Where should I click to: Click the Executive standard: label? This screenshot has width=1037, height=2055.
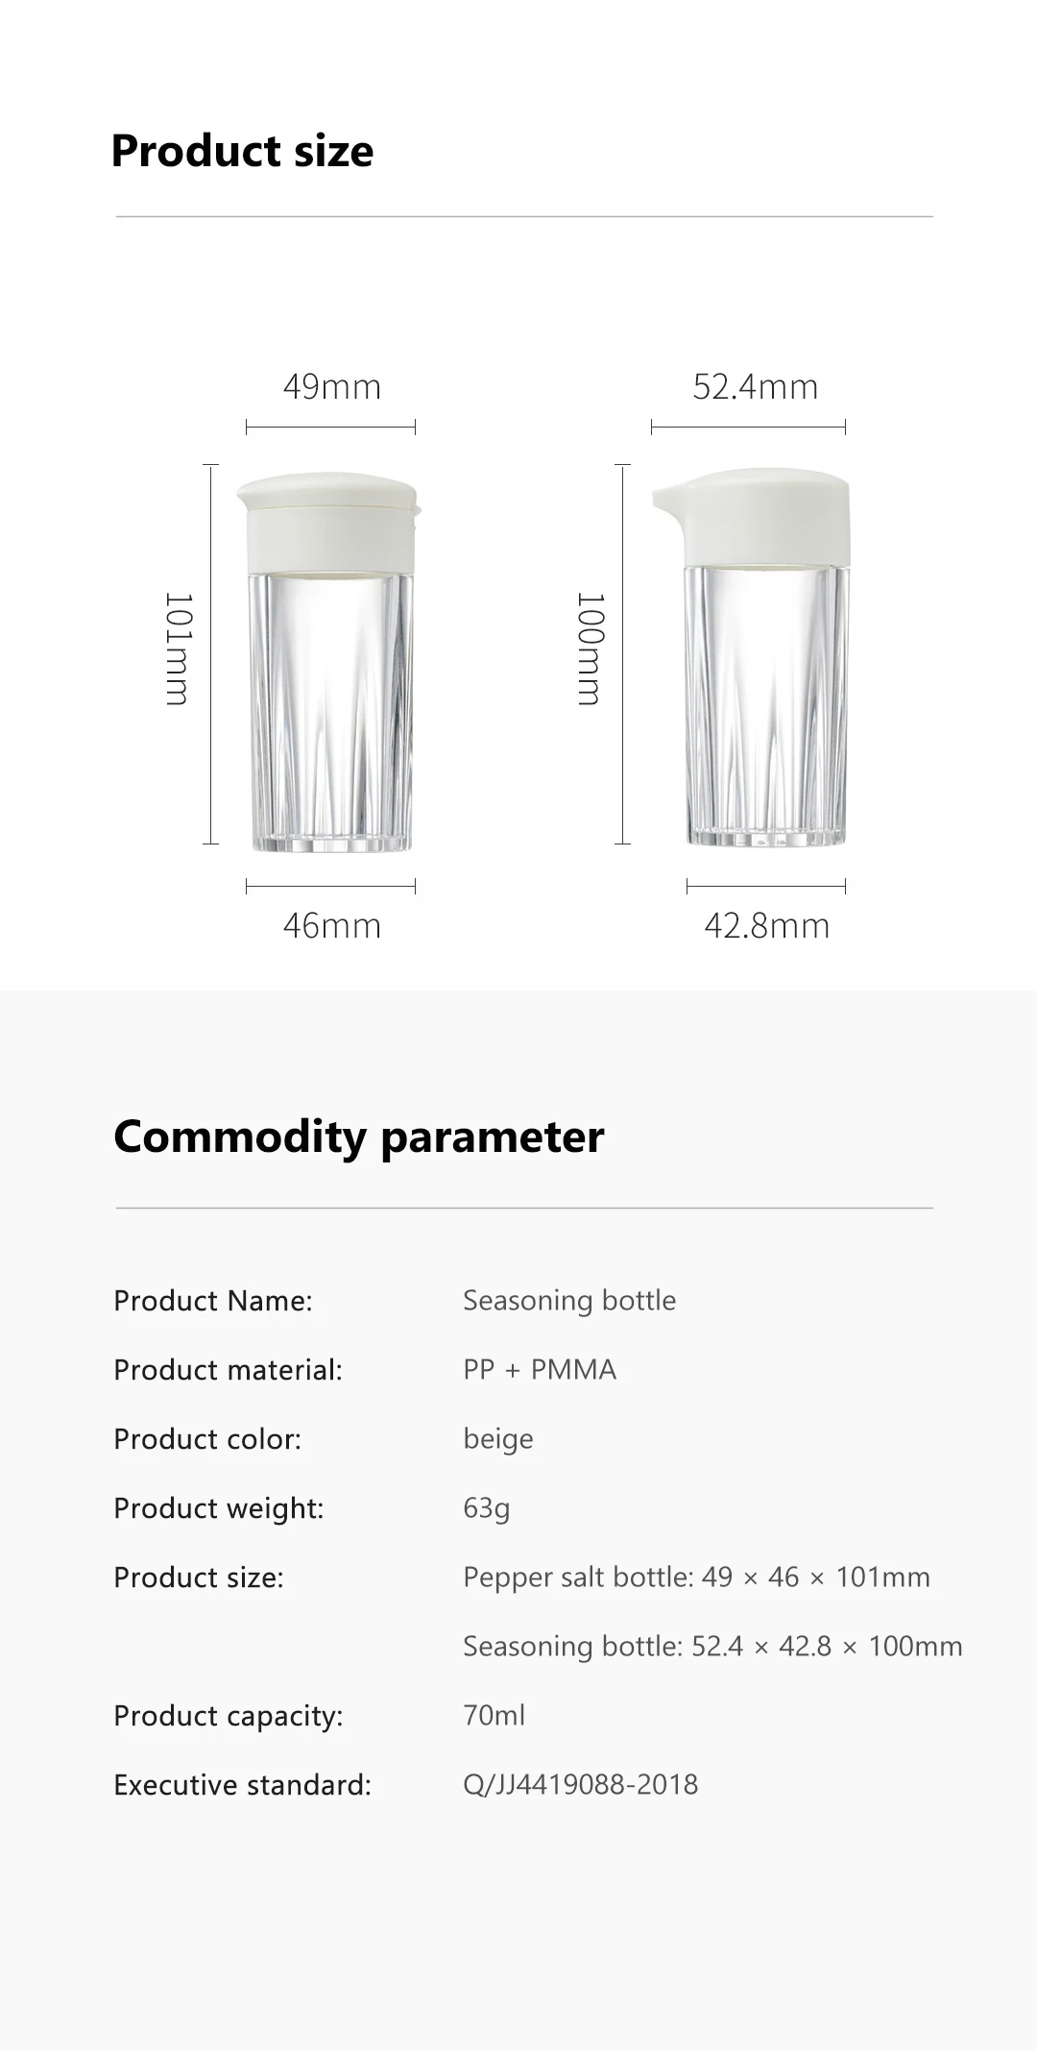coord(242,1785)
